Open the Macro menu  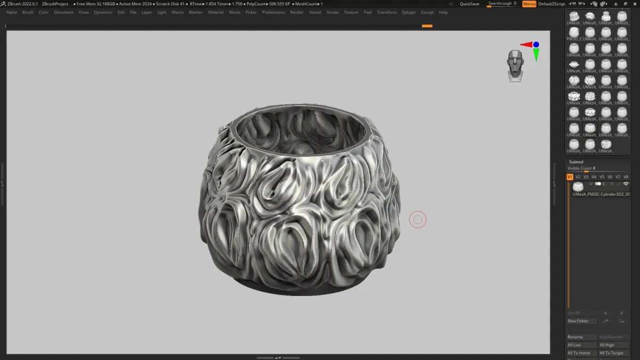(x=178, y=12)
